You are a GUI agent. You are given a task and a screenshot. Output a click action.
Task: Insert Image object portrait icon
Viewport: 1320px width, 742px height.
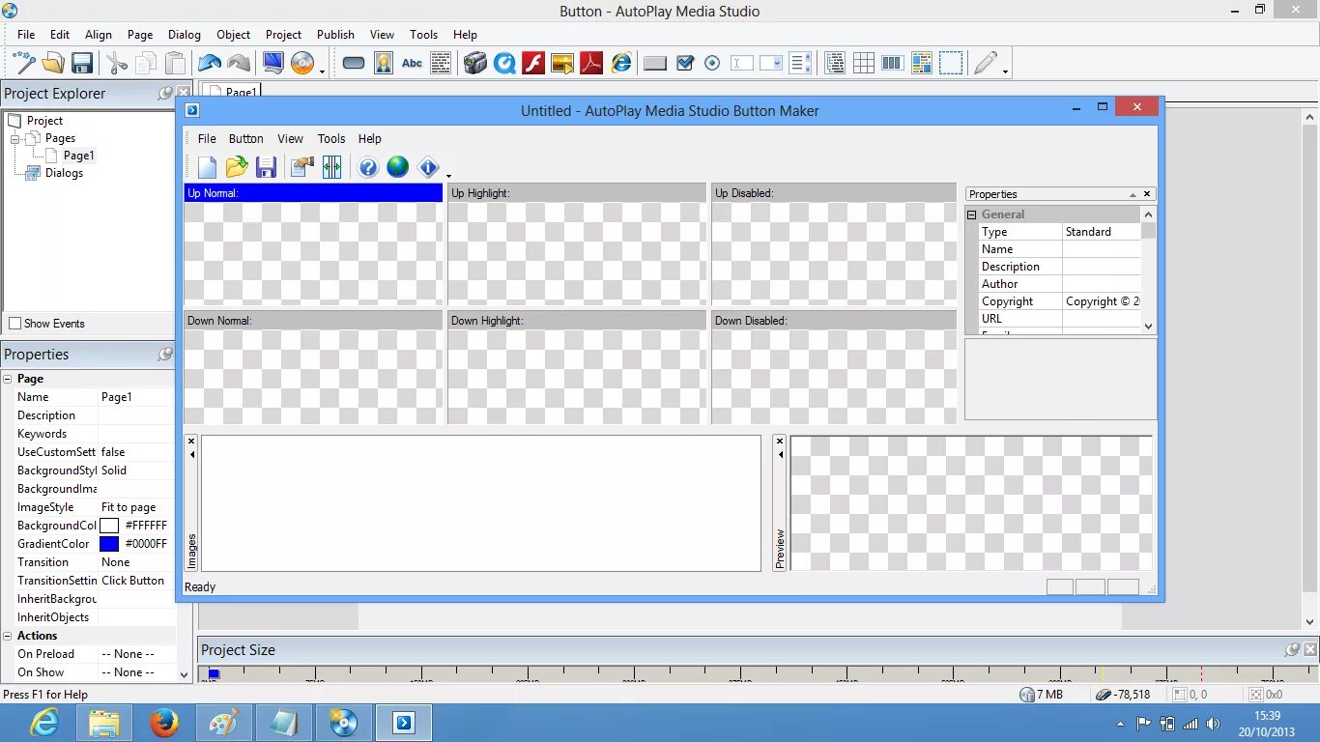(x=384, y=64)
